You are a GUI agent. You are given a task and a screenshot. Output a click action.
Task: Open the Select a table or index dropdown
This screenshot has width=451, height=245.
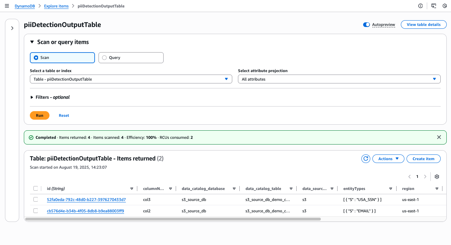click(x=131, y=79)
